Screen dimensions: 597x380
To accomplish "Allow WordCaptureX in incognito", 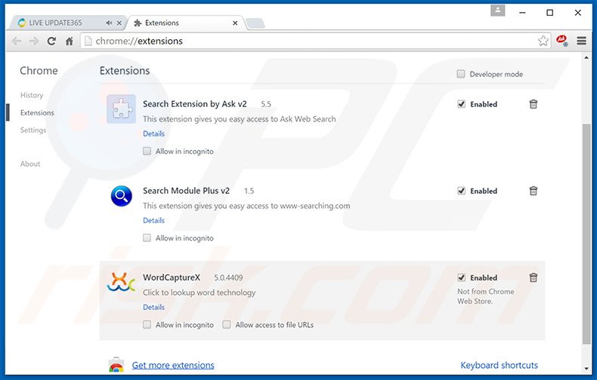I will (x=147, y=324).
